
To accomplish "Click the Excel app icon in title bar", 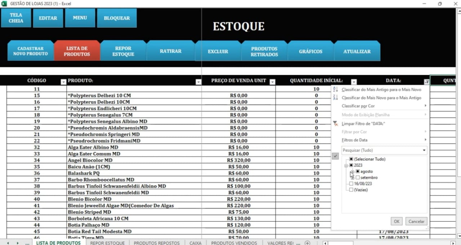I will (x=4, y=4).
